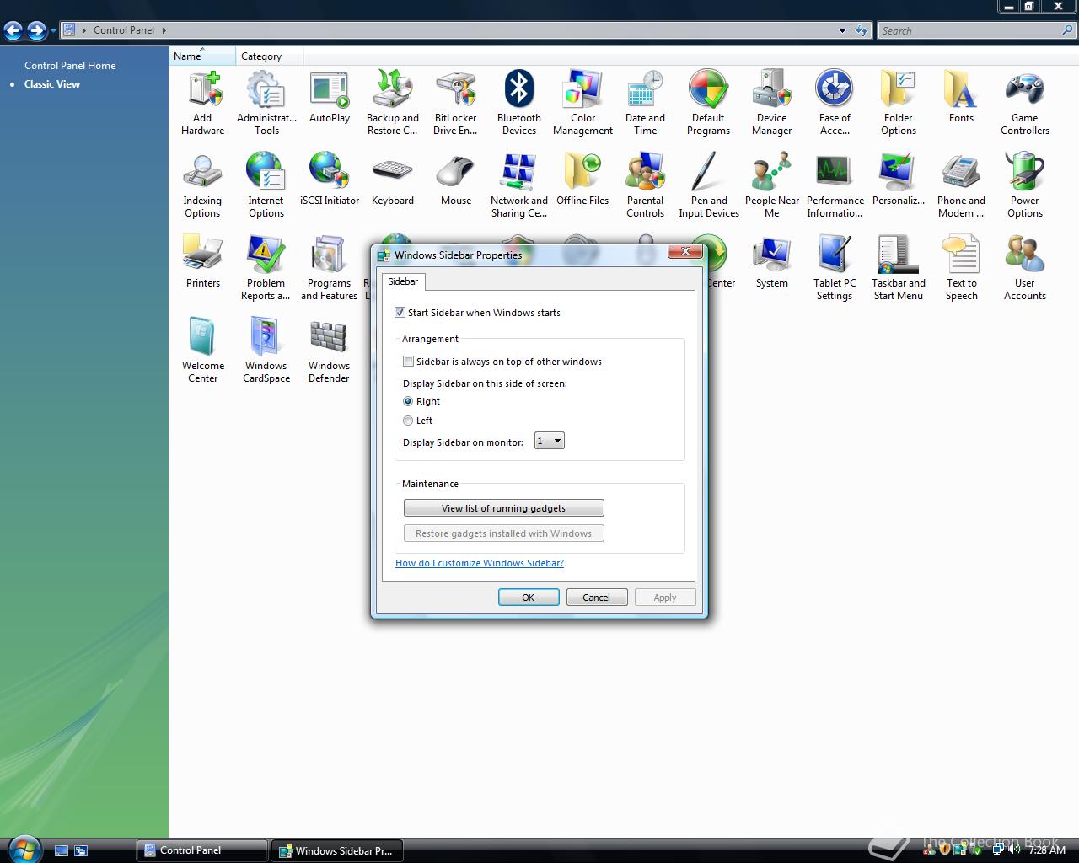Image resolution: width=1079 pixels, height=863 pixels.
Task: Open the Keyboard settings icon
Action: pos(393,180)
